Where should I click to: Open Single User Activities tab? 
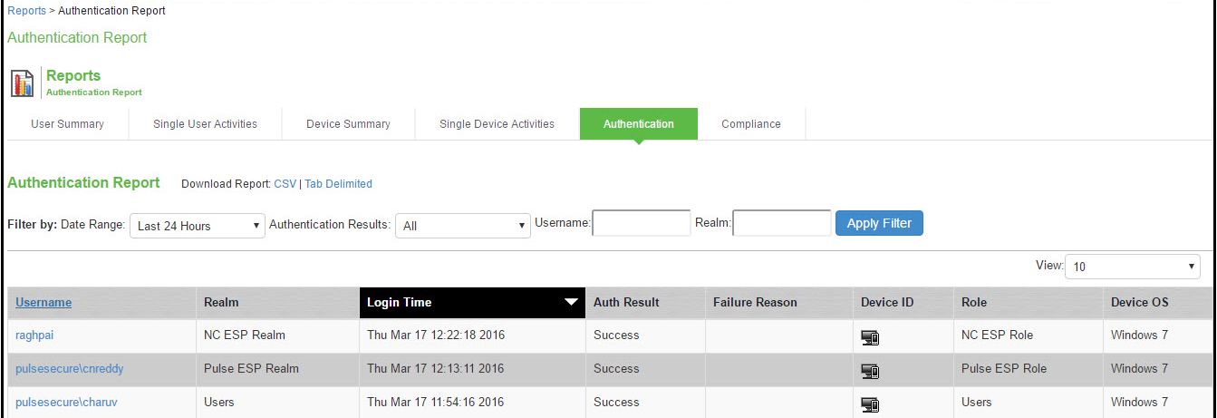(x=205, y=124)
